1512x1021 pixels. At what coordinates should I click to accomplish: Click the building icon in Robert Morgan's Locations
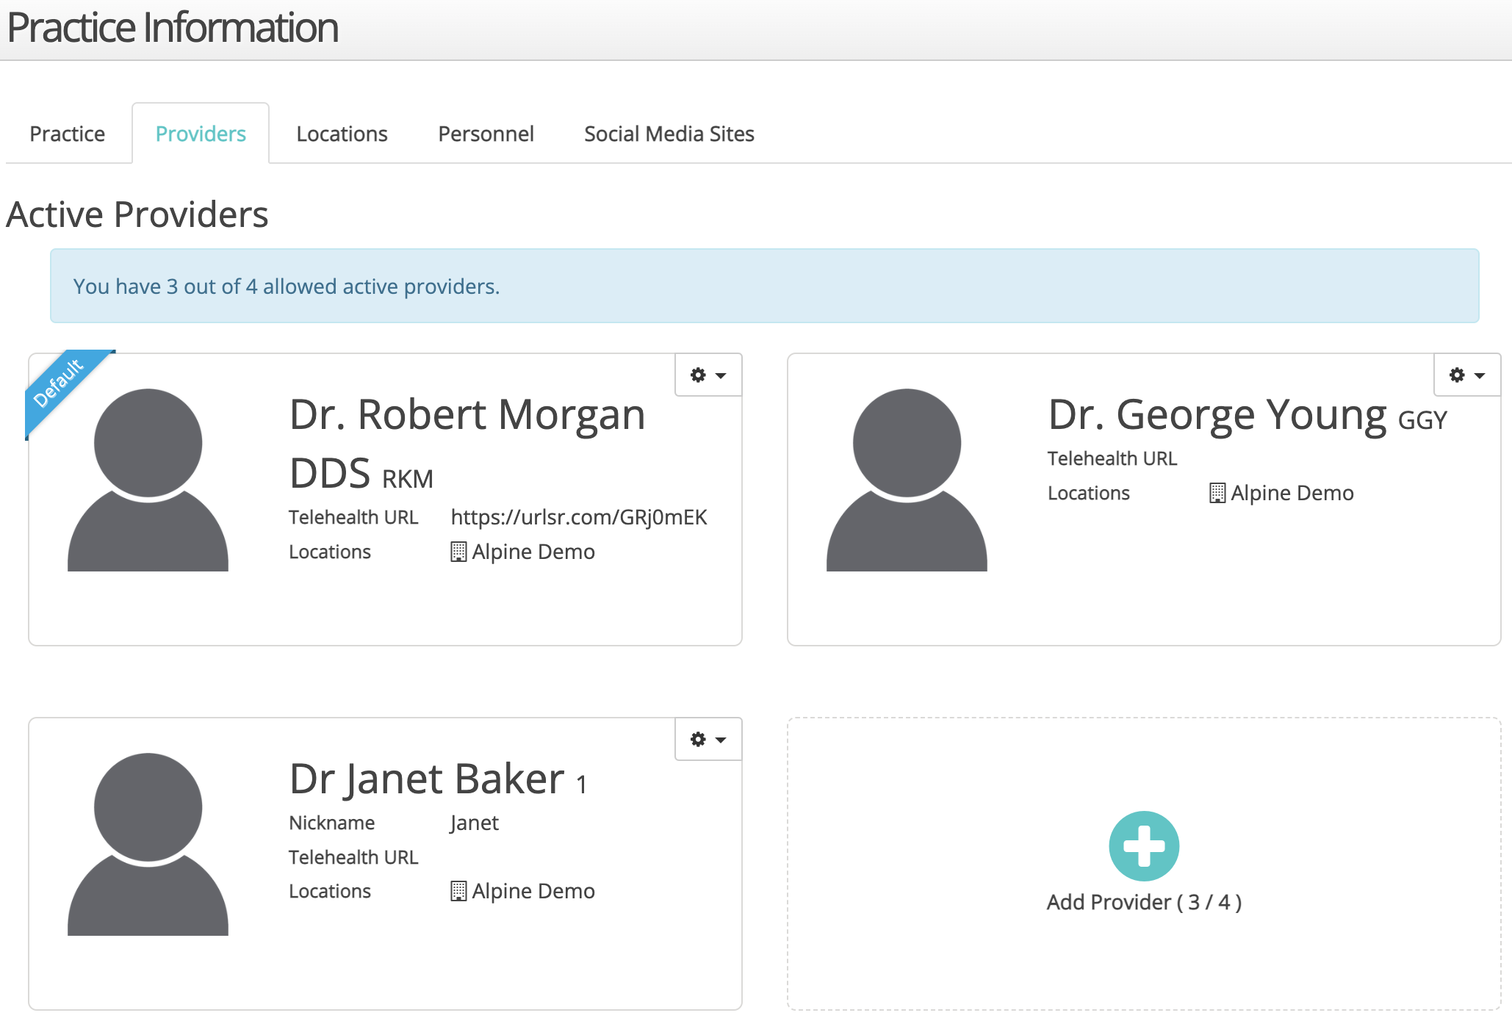[458, 552]
